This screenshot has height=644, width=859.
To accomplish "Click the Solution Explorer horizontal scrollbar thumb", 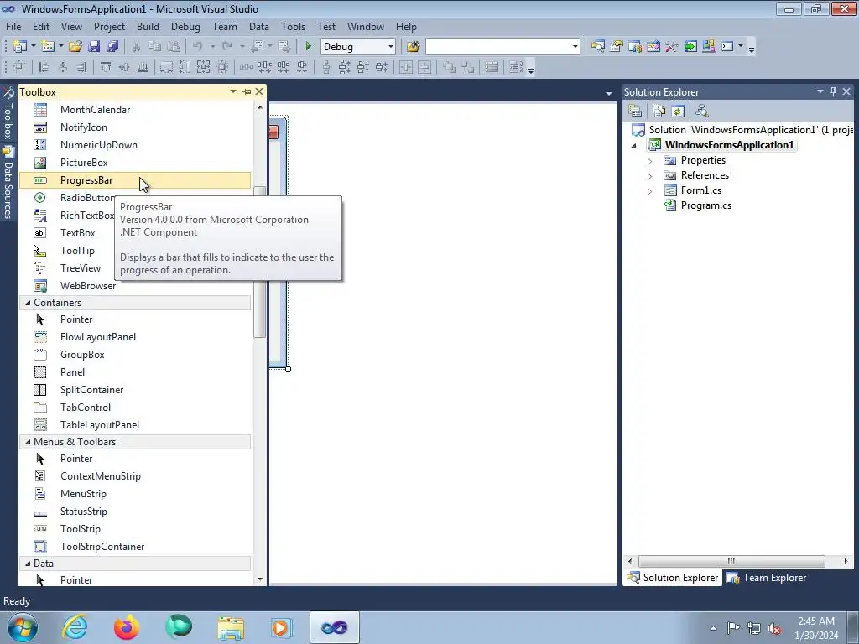I will coord(731,561).
